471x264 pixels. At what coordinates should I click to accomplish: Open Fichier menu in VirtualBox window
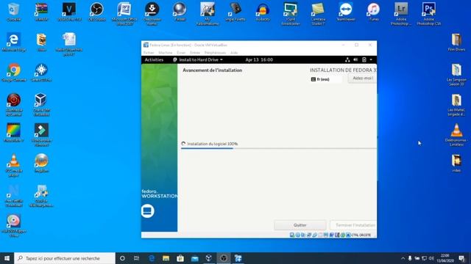click(x=149, y=53)
